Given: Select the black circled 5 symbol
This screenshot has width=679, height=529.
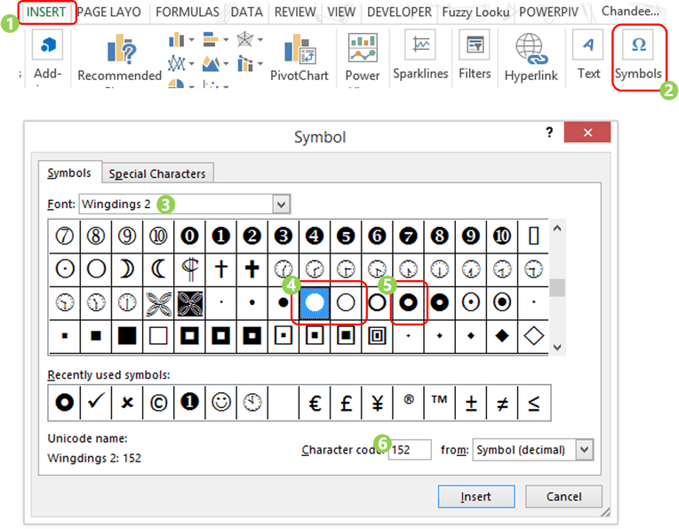Looking at the screenshot, I should pyautogui.click(x=346, y=236).
